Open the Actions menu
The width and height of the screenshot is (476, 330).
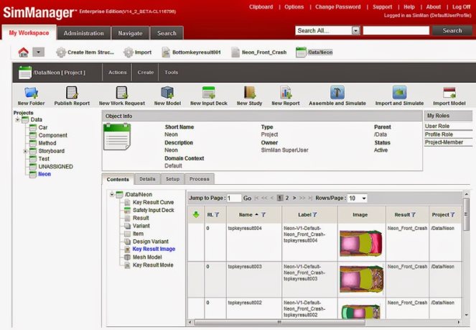pyautogui.click(x=118, y=73)
